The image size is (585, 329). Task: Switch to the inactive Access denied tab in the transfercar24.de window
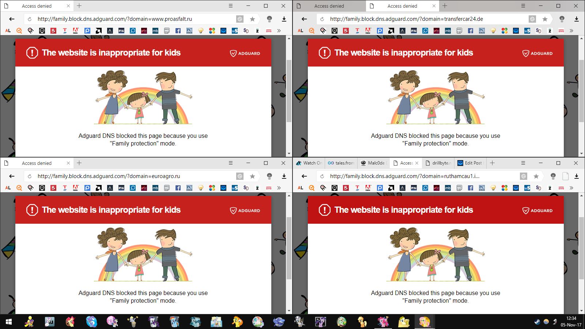329,6
